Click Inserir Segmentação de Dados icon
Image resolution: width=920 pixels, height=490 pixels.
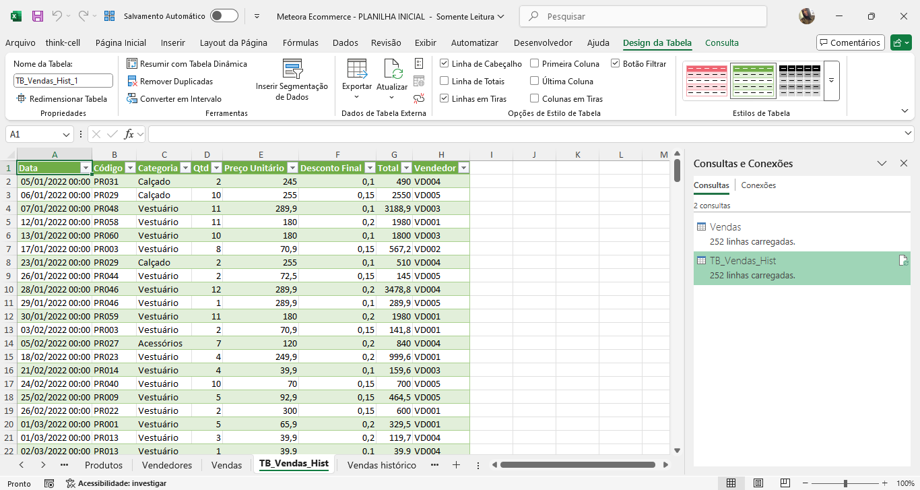(x=292, y=70)
